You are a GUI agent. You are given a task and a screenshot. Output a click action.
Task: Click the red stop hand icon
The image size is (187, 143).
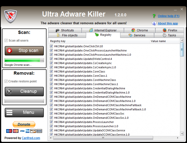pyautogui.click(x=9, y=51)
